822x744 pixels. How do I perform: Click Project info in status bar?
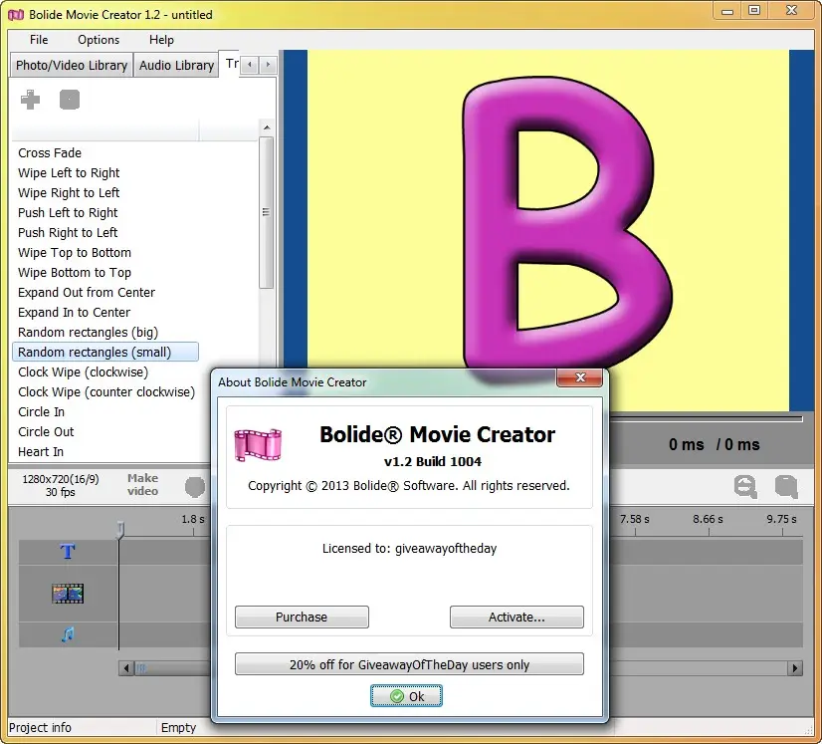point(40,728)
